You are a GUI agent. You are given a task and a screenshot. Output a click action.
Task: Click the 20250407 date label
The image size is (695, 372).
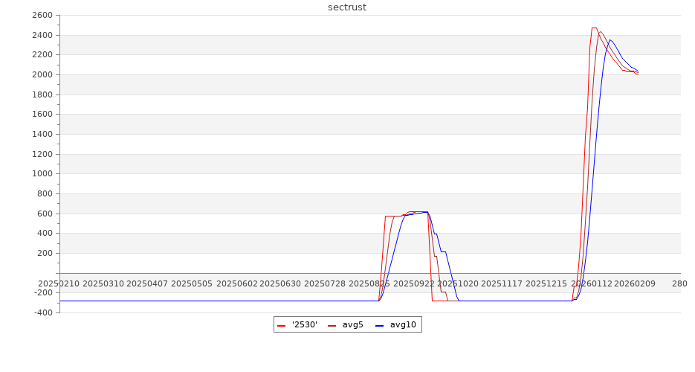(x=147, y=283)
